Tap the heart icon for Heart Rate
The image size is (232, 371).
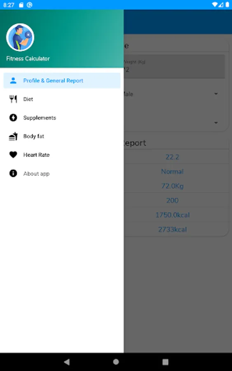click(x=13, y=155)
